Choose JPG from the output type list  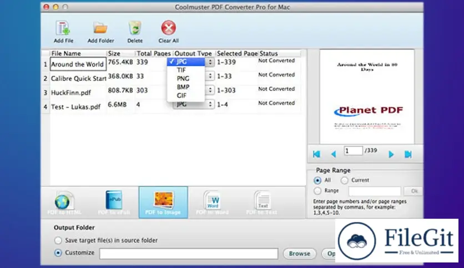(x=186, y=61)
